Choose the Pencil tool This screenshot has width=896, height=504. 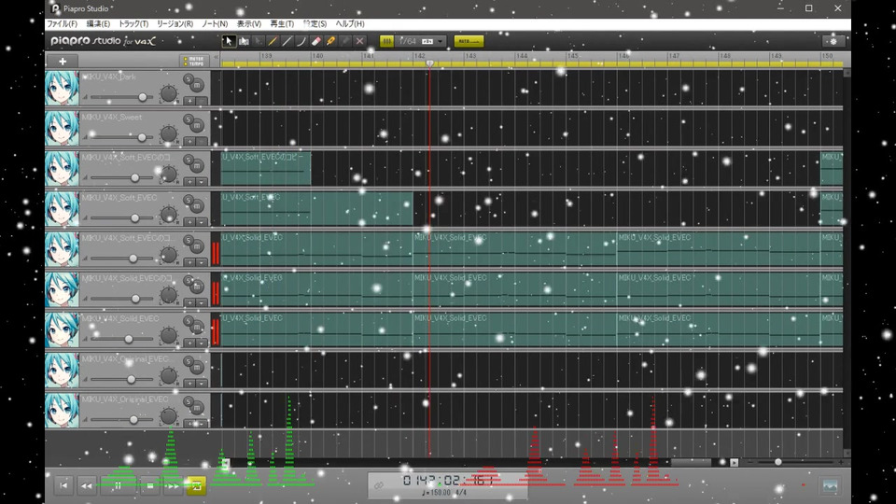273,41
